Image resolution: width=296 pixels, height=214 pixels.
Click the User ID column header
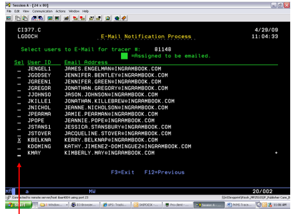[39, 62]
